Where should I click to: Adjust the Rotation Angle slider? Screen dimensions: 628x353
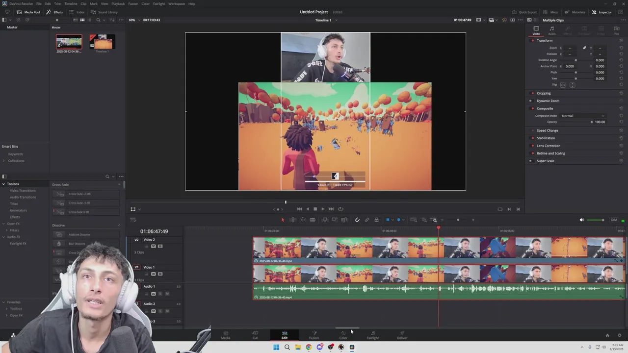coord(576,60)
